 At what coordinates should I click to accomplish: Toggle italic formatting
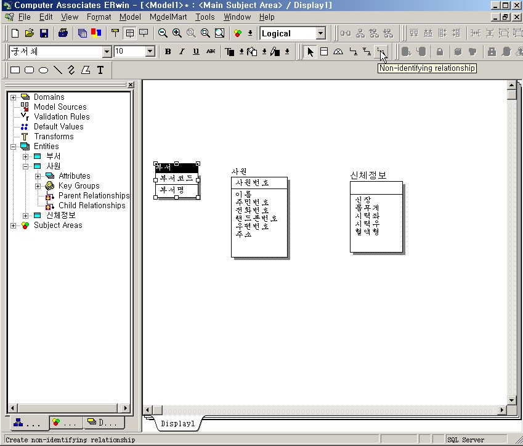coord(182,51)
